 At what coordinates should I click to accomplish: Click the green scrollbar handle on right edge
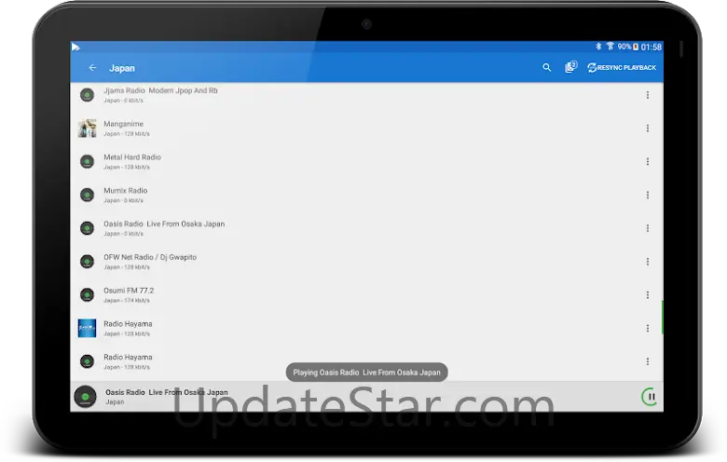(662, 317)
